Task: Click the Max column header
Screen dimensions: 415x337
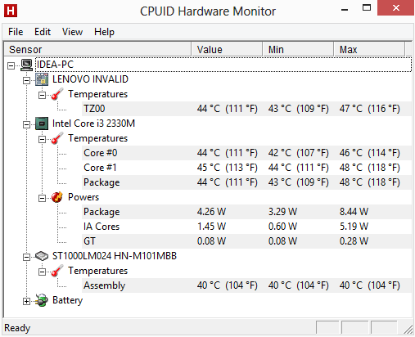Action: [369, 50]
